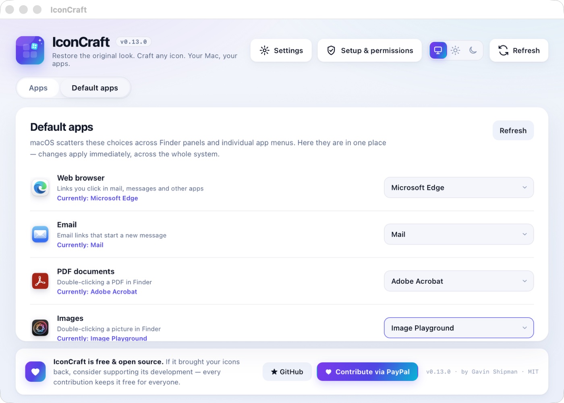Open Setup & permissions
The height and width of the screenshot is (403, 564).
369,50
